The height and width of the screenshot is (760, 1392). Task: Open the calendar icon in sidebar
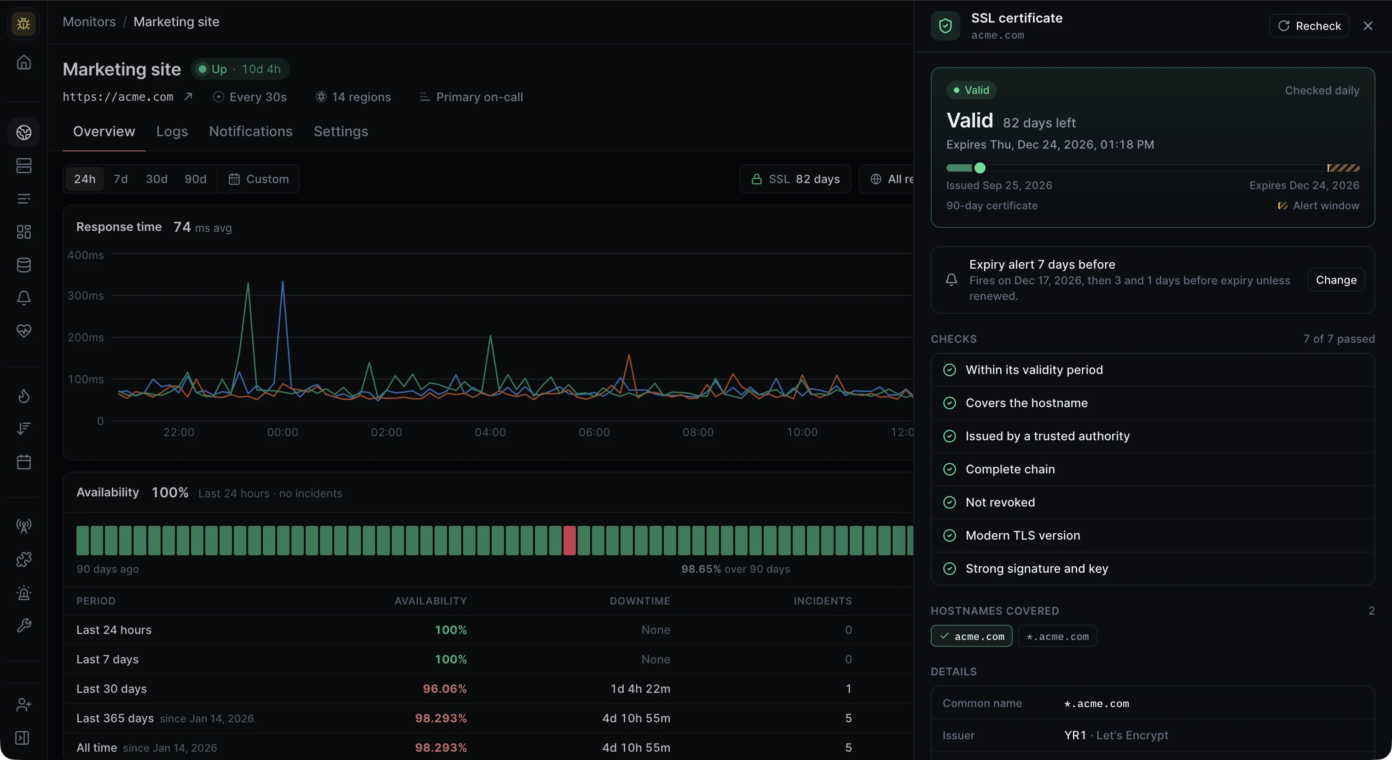24,462
